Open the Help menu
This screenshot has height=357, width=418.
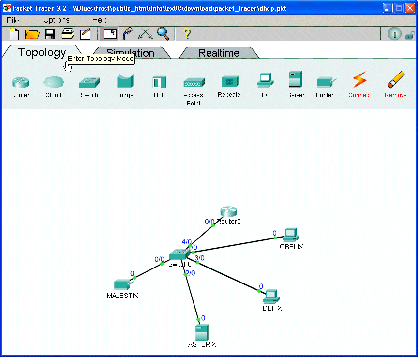click(x=100, y=20)
